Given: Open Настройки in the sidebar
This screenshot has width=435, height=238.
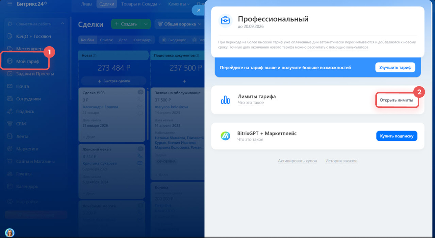Looking at the screenshot, I should coord(27,201).
